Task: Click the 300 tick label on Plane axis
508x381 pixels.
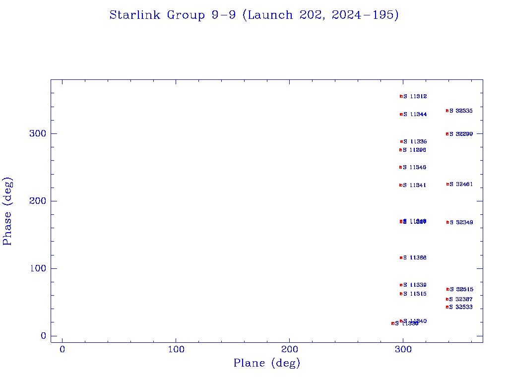Action: pos(403,349)
